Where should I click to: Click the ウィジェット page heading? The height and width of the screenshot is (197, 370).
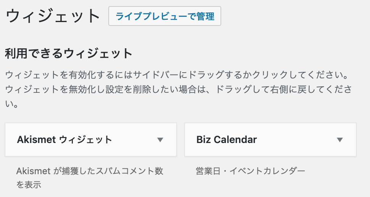pyautogui.click(x=53, y=16)
